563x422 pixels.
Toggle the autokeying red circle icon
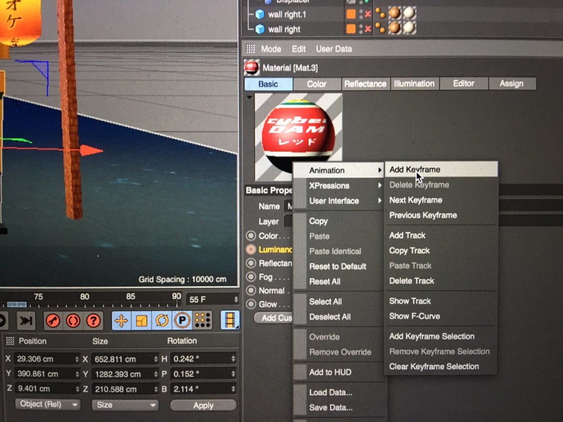click(73, 320)
